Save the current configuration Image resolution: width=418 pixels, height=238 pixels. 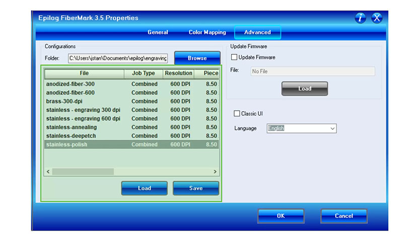pos(196,188)
